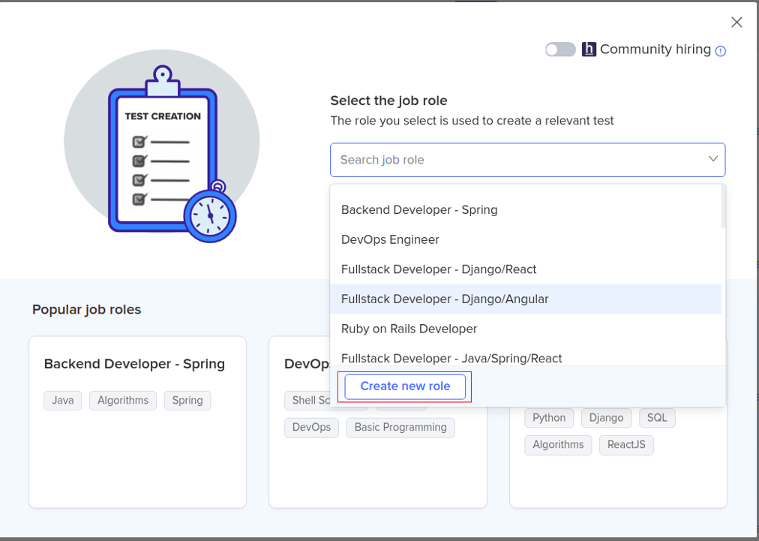Image resolution: width=759 pixels, height=541 pixels.
Task: Click the ReactJS skill tag
Action: click(626, 445)
